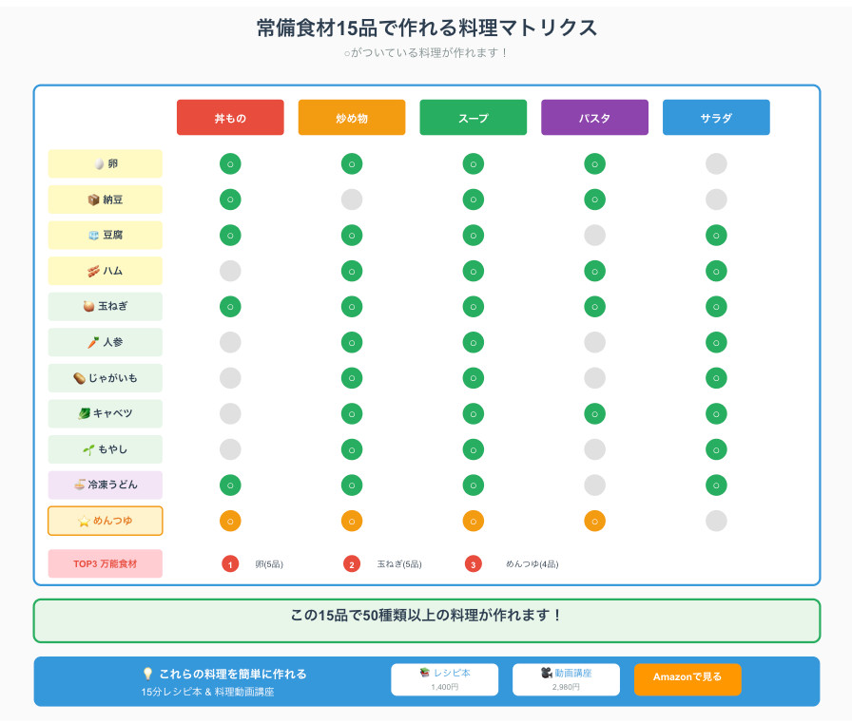Click the TOP3 万能食材 pink label
The width and height of the screenshot is (852, 723).
pos(106,563)
